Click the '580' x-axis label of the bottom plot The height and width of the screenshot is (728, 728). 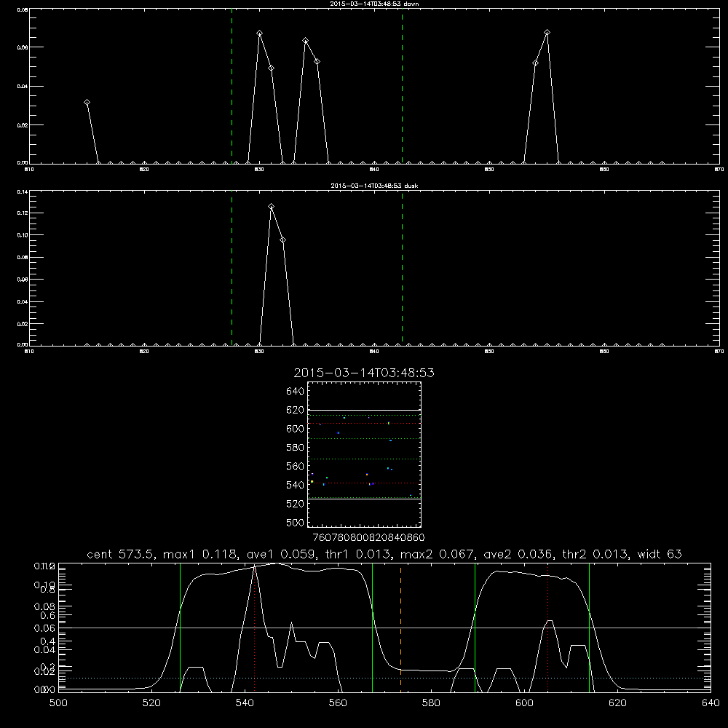tap(431, 703)
